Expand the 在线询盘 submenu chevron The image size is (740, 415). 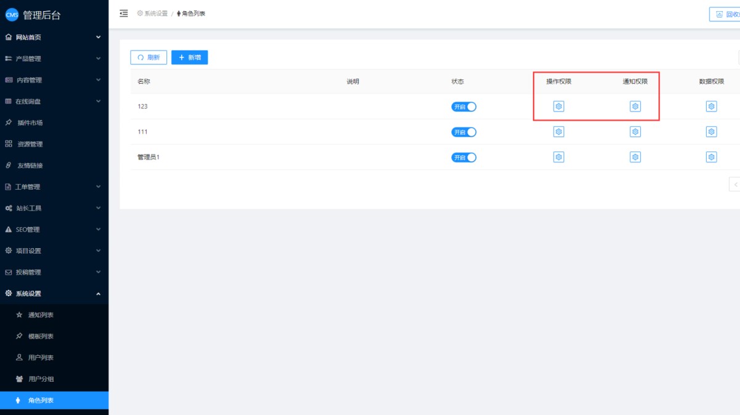click(x=98, y=101)
